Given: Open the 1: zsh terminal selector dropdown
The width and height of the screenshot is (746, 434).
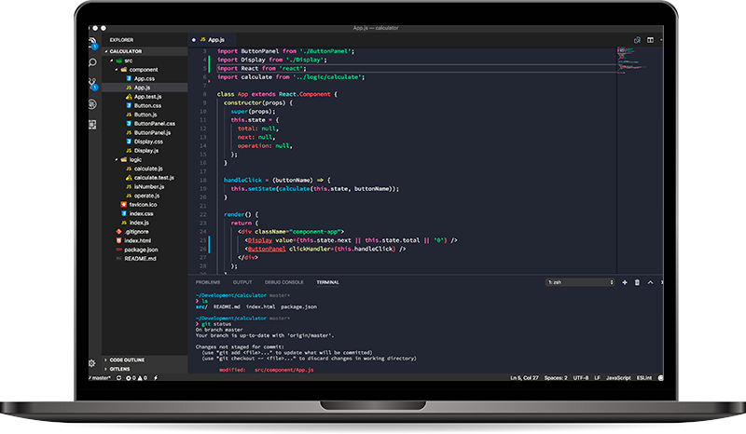Looking at the screenshot, I should (580, 282).
